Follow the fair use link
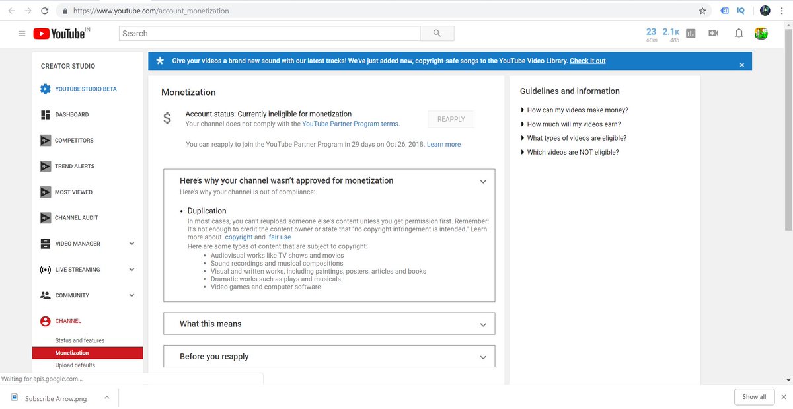793x409 pixels. pos(280,237)
